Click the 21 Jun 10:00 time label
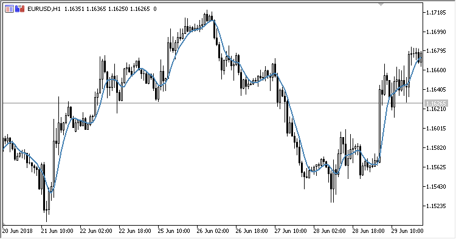The height and width of the screenshot is (239, 456). 57,231
